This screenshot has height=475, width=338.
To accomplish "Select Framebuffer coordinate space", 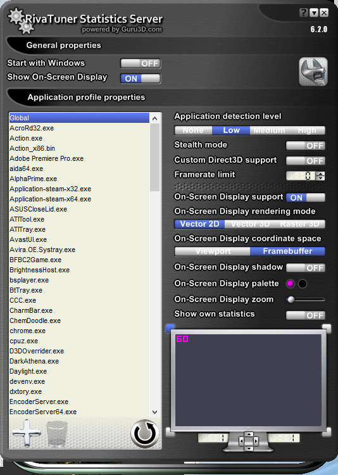I will coord(287,251).
